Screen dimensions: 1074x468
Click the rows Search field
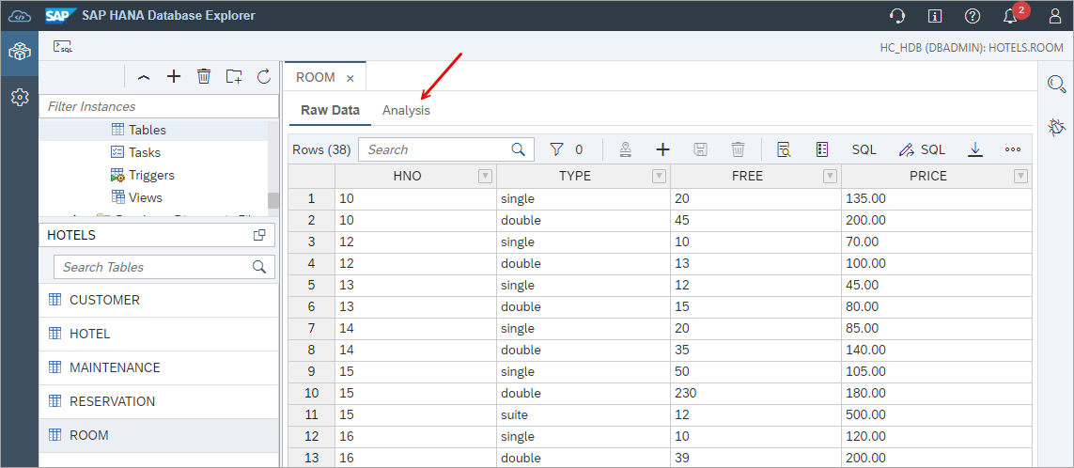[x=446, y=149]
